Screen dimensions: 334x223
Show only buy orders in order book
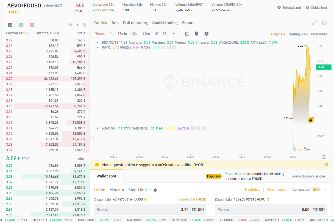coord(21,25)
